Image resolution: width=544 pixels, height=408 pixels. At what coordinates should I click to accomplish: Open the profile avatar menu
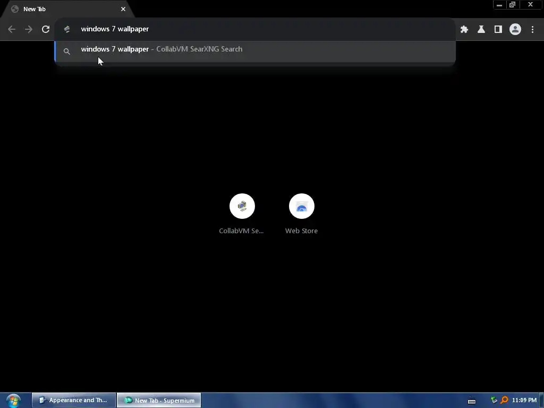click(515, 30)
